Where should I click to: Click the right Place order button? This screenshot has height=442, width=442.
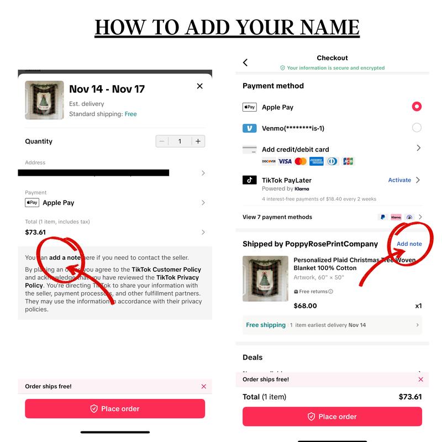coord(333,417)
